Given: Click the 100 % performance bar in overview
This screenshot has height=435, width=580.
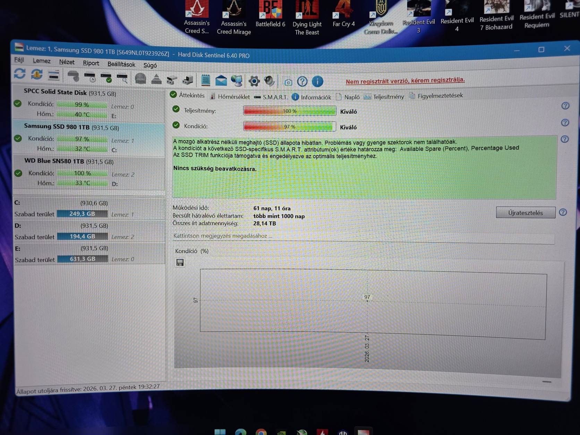Looking at the screenshot, I should coord(290,111).
